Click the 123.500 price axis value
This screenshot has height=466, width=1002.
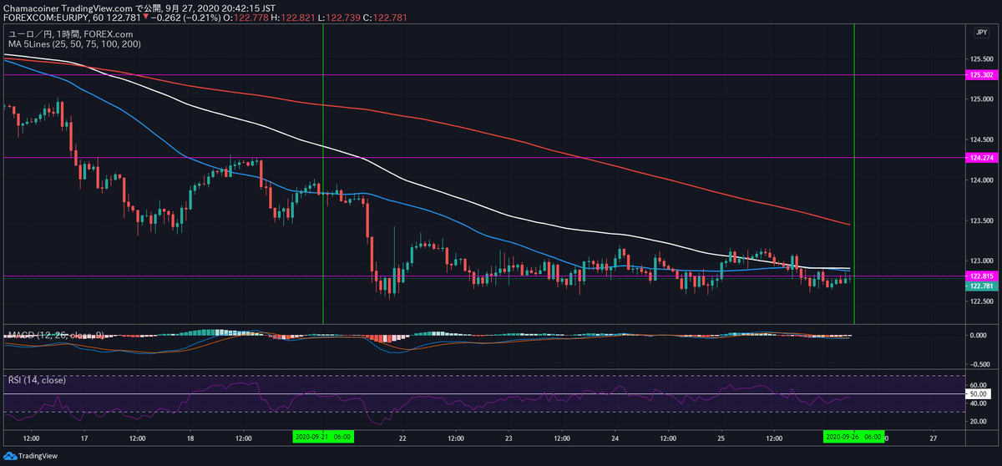coord(982,220)
